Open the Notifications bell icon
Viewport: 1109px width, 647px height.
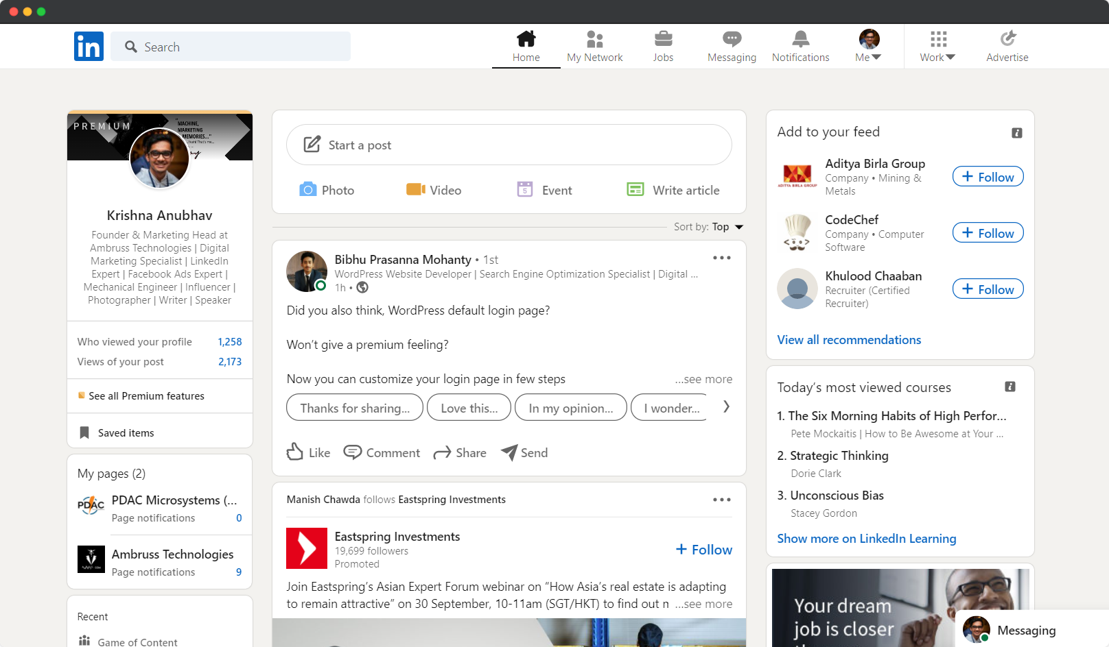800,39
